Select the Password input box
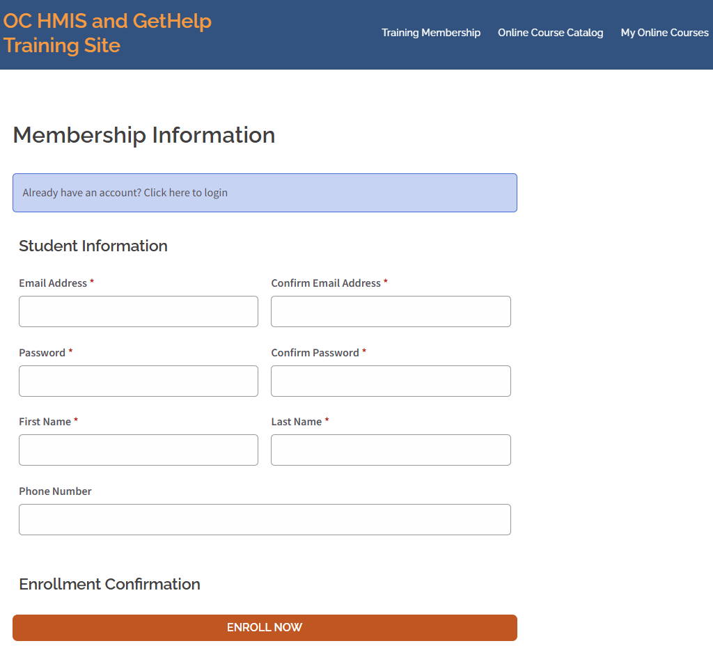 [139, 381]
